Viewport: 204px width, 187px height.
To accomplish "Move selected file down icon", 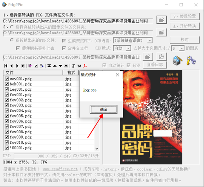I will [x=60, y=66].
